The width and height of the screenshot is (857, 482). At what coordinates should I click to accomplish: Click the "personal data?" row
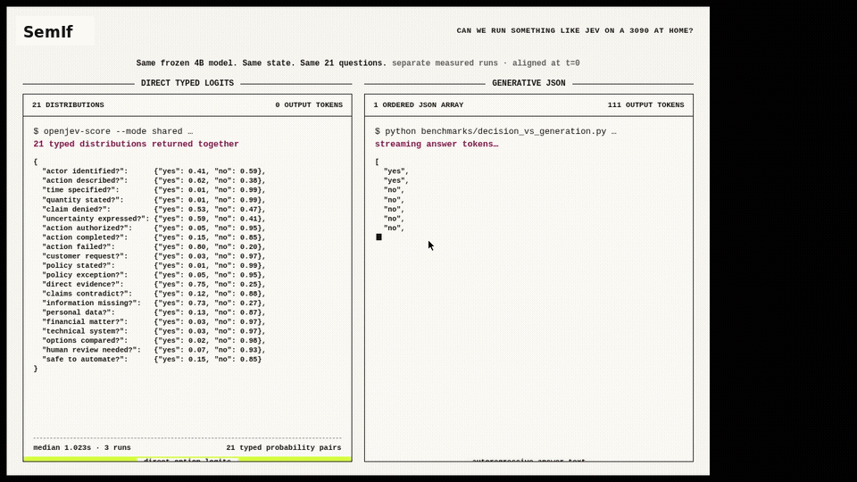tap(154, 312)
